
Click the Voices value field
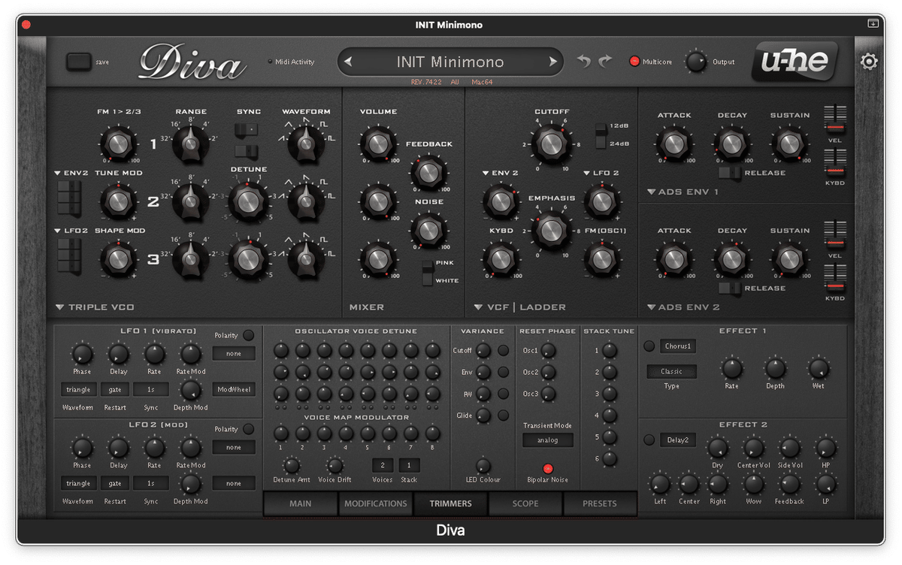tap(383, 465)
